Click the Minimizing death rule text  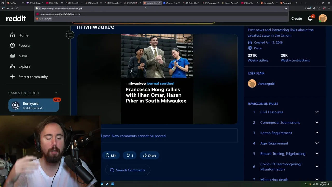tap(274, 179)
